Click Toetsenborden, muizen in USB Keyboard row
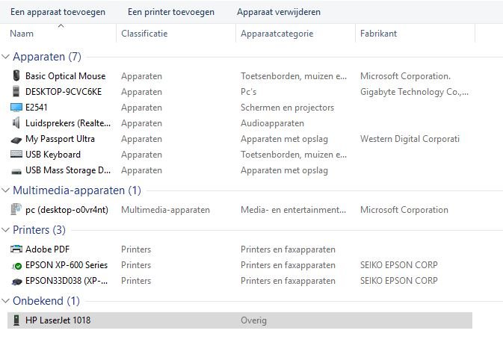 [x=294, y=155]
